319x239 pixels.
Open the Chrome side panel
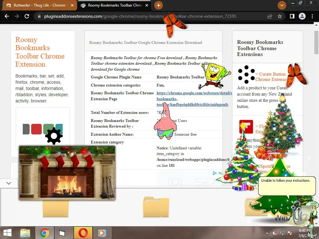[x=292, y=16]
